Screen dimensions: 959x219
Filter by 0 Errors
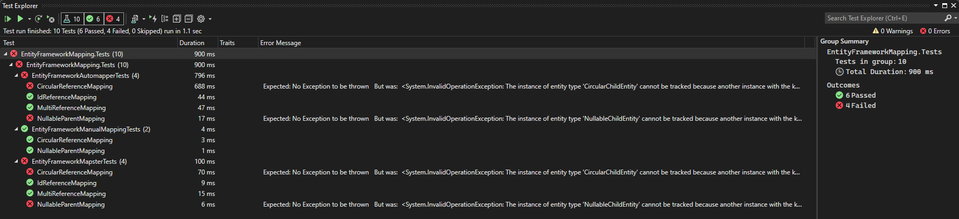click(x=935, y=31)
